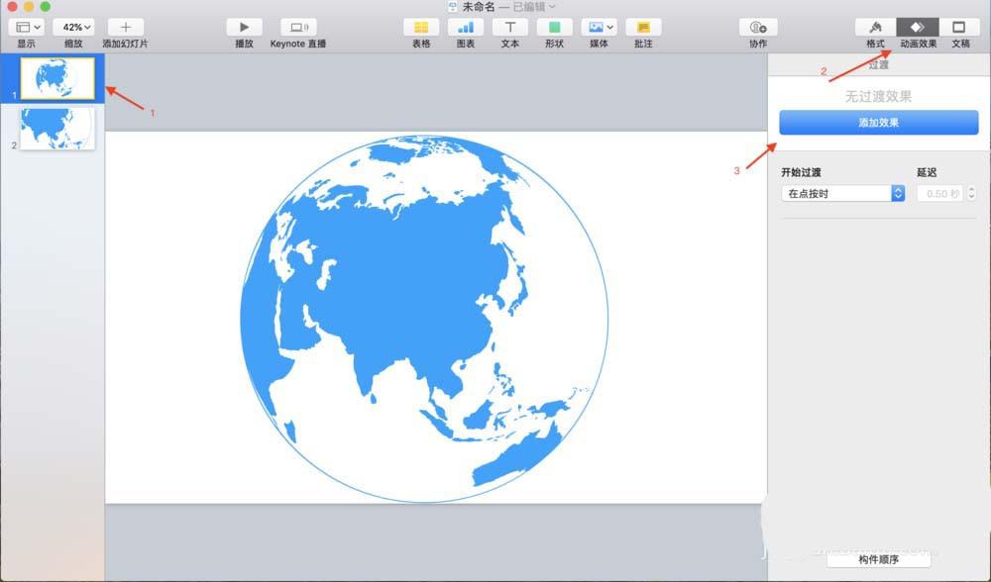The image size is (991, 582).
Task: Open the 显示 view options dropdown
Action: 25,27
